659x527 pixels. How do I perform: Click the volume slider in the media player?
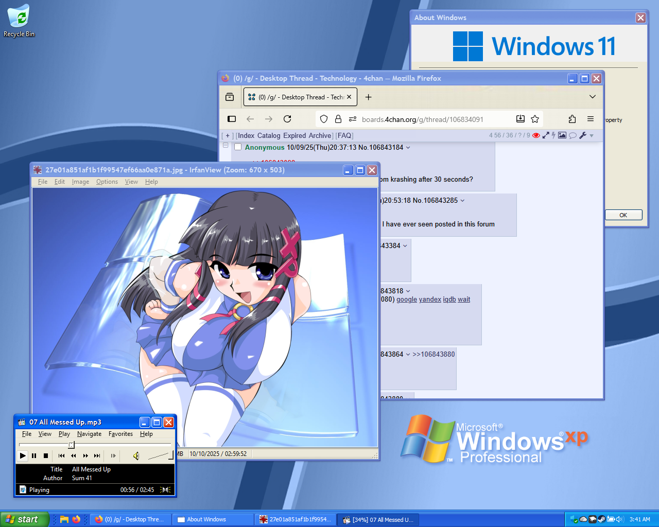click(x=161, y=455)
